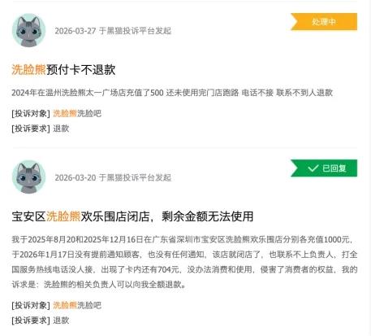The width and height of the screenshot is (371, 336).
Task: Open complaint titled 洗脸熊预付卡不退款
Action: (x=63, y=70)
